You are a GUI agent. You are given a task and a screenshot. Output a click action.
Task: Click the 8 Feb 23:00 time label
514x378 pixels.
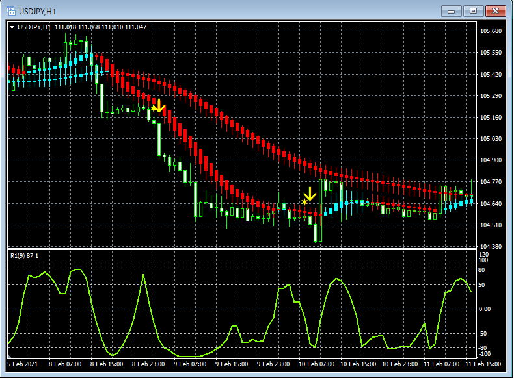(148, 364)
